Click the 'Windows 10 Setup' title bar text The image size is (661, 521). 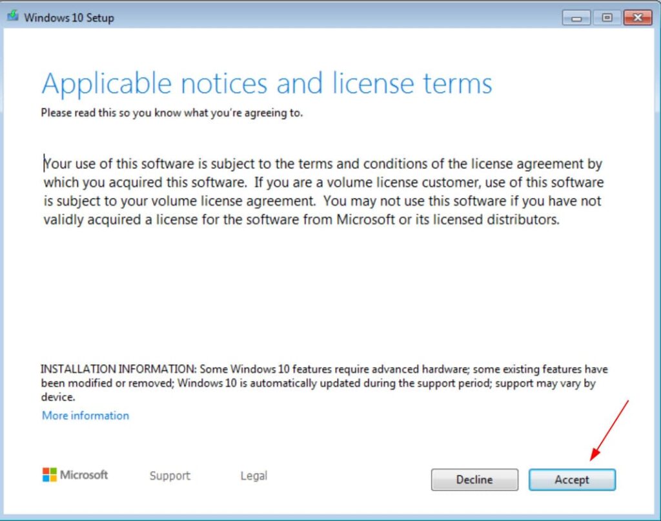point(69,18)
